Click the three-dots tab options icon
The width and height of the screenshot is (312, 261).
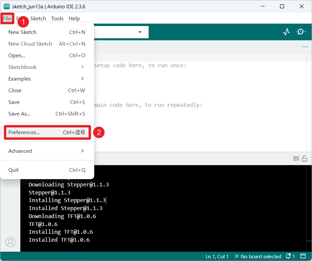pos(305,47)
